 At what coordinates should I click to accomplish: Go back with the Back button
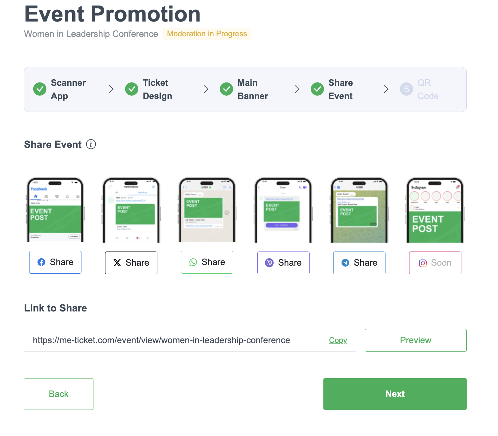pyautogui.click(x=59, y=394)
